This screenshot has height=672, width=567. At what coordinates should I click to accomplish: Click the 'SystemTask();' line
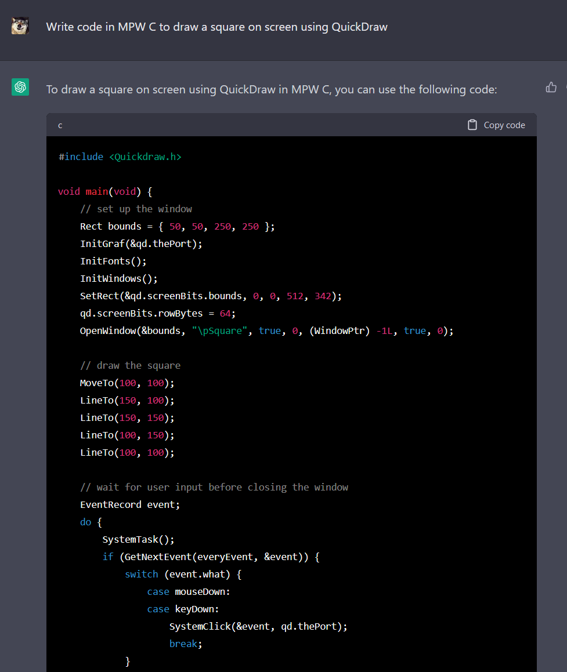(139, 540)
